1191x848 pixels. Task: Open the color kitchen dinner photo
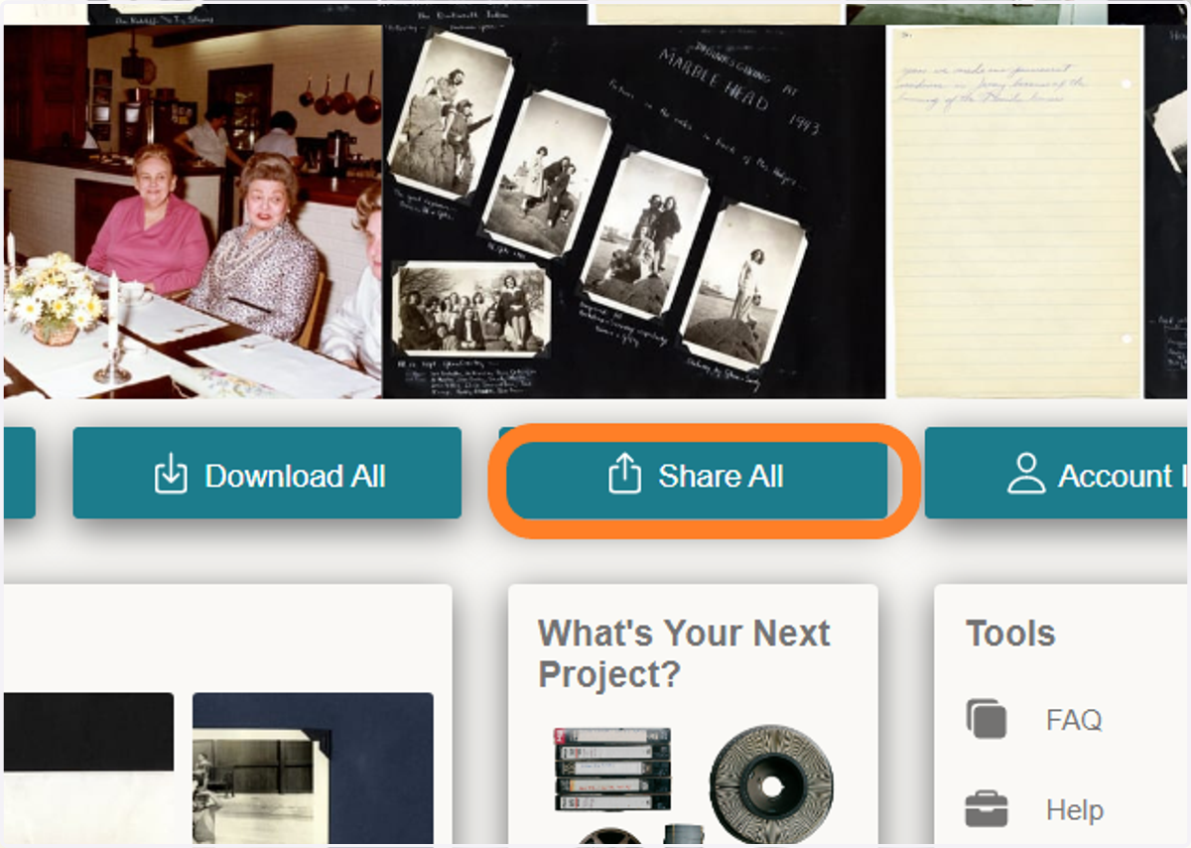coord(193,212)
